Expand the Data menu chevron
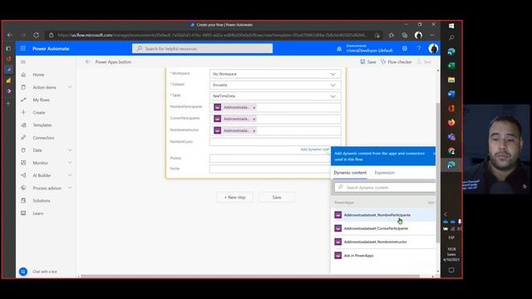Screen dimensions: 532x299 tap(70, 150)
